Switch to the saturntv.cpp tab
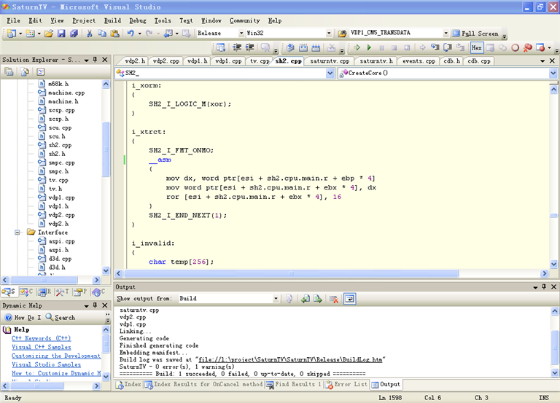Viewport: 560px width, 403px height. click(x=330, y=61)
